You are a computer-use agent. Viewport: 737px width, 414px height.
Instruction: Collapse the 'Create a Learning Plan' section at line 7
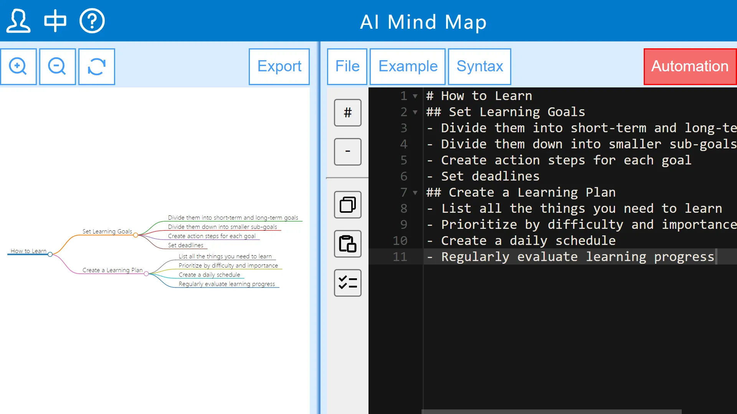[416, 193]
